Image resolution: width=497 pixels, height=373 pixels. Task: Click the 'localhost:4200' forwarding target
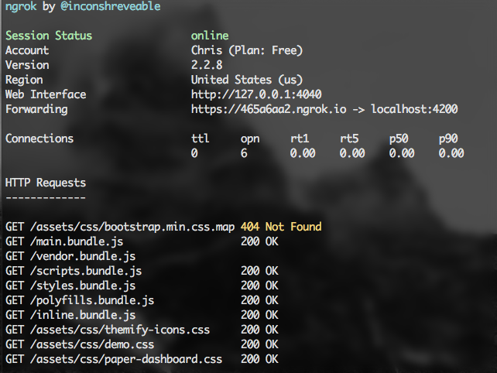[415, 109]
